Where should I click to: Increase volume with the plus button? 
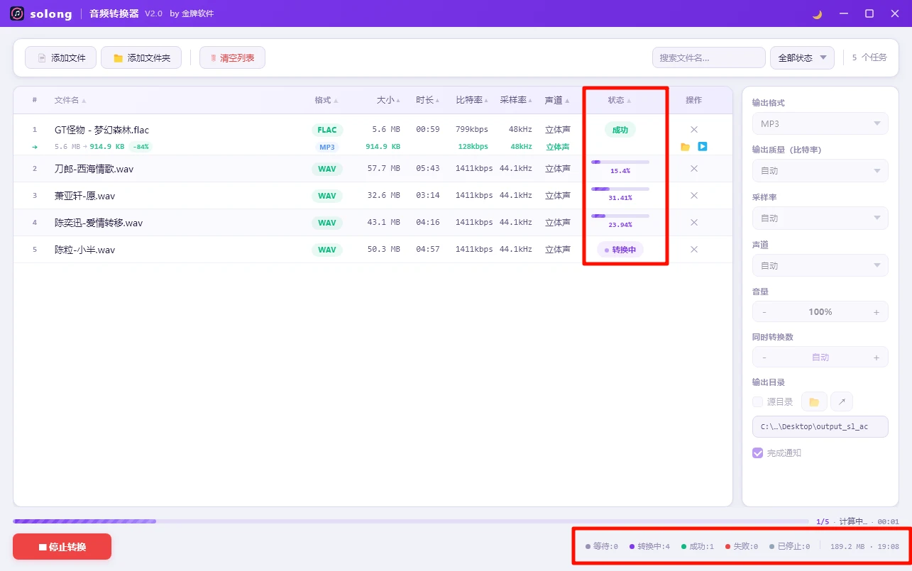(876, 312)
